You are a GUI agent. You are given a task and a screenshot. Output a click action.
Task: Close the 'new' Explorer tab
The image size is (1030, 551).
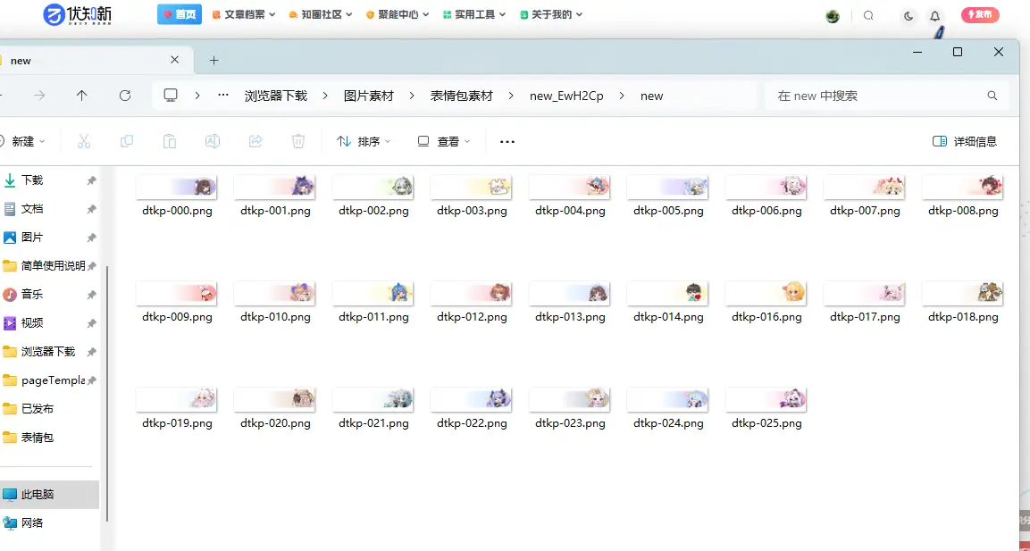pos(175,60)
